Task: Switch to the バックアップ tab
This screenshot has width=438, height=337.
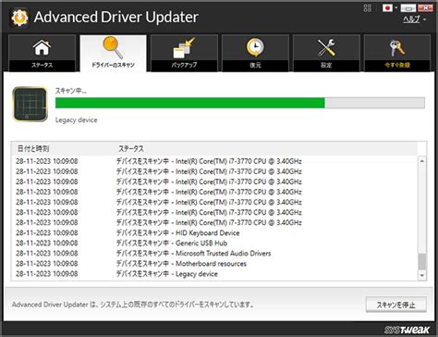Action: pos(184,53)
